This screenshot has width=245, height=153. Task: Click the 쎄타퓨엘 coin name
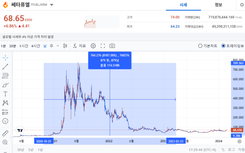(x=20, y=5)
